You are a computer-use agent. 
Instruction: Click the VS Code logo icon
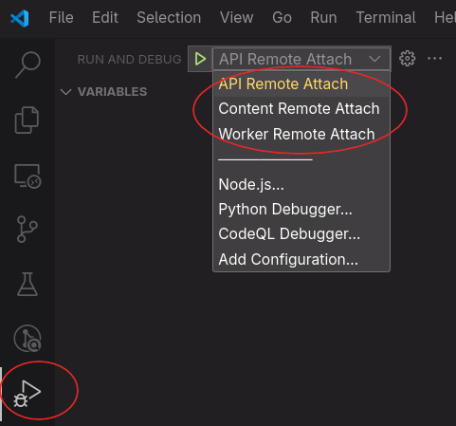click(x=20, y=18)
